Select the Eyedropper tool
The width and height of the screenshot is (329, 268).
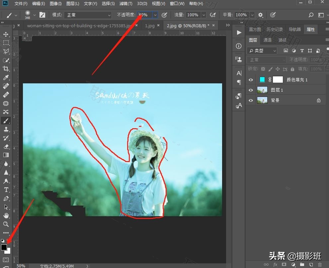tap(6, 77)
